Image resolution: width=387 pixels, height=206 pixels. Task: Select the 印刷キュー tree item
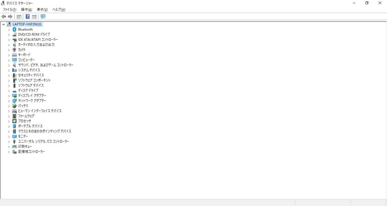coord(25,146)
